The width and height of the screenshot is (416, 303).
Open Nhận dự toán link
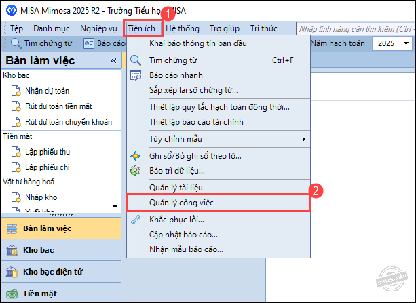pos(48,91)
